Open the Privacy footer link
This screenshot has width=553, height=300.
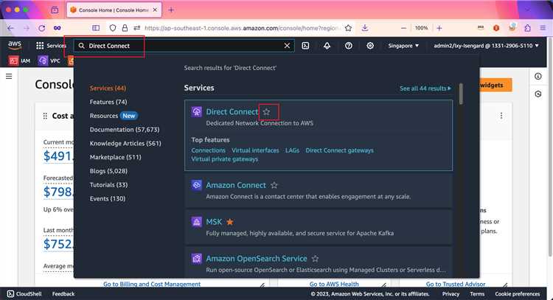451,293
